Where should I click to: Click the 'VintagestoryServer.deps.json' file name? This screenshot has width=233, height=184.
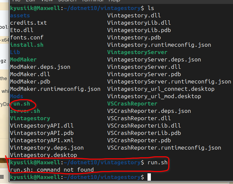[154, 59]
